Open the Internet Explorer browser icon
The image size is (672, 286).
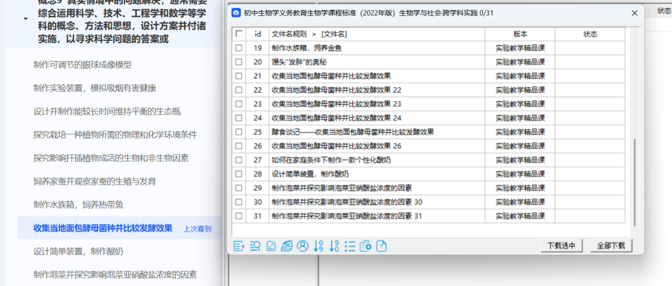[x=287, y=246]
